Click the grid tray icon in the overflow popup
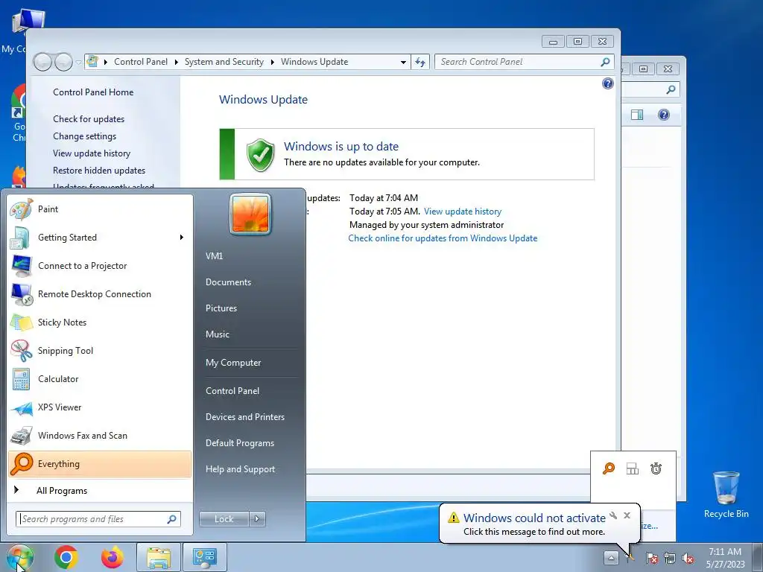This screenshot has width=763, height=572. (632, 468)
